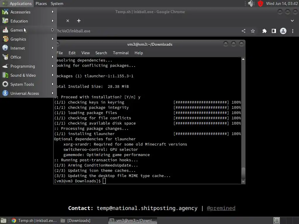This screenshot has width=299, height=224.
Task: Click Chrome's share page icon
Action: tap(244, 31)
